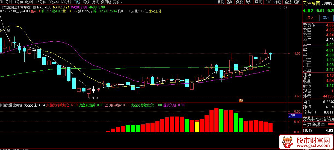
Task: Click the MA5: 4.00 indicator label
Action: click(44, 7)
